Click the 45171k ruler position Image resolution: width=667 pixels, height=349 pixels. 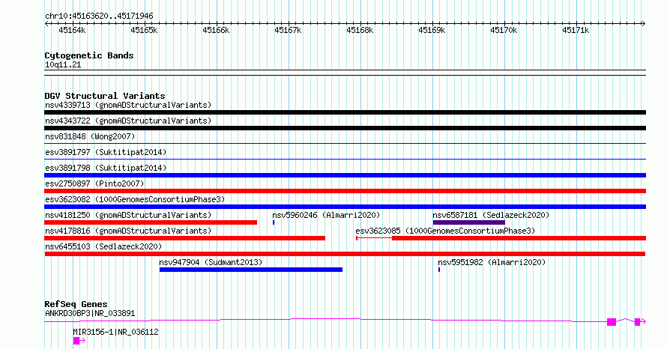[x=575, y=30]
